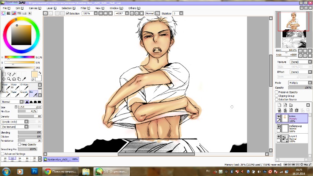313x176 pixels.
Task: Toggle the swatches panel icon
Action: 24,13
